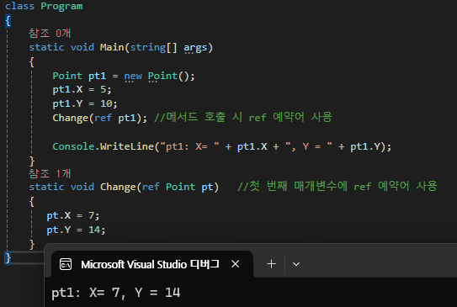
Task: Click the line 'pt1.Y = 10;'
Action: coord(85,103)
